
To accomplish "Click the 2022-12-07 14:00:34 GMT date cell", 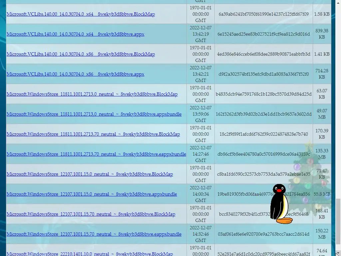I will [x=200, y=194].
